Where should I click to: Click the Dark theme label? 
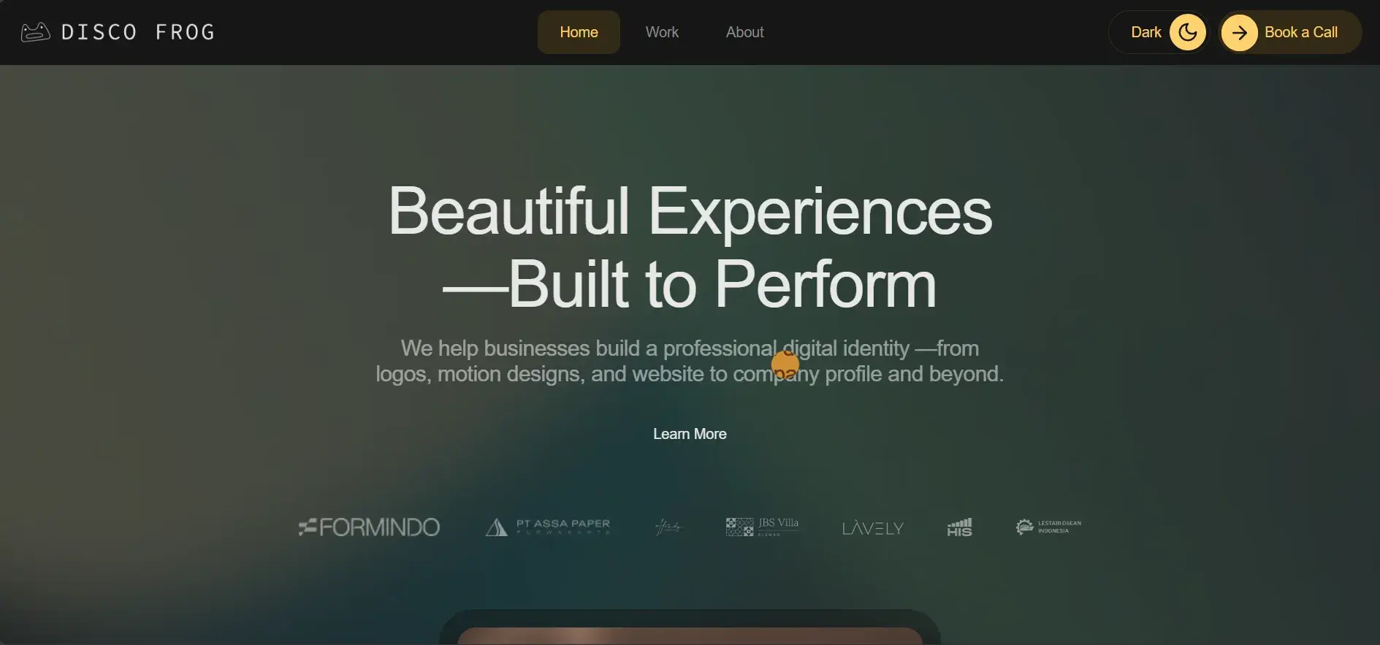pos(1145,32)
